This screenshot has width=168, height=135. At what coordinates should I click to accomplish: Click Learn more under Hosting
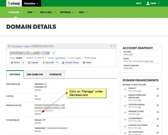tap(128, 54)
